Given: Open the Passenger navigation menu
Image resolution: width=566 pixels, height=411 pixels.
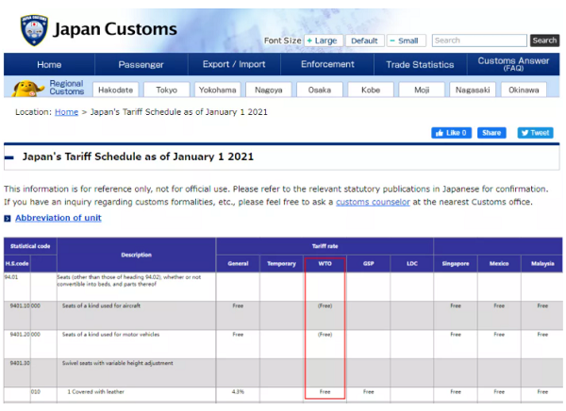Looking at the screenshot, I should [x=141, y=65].
